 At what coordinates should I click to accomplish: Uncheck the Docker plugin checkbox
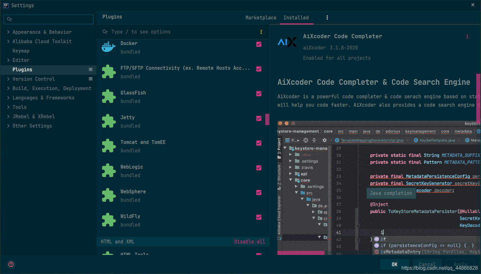[x=259, y=44]
